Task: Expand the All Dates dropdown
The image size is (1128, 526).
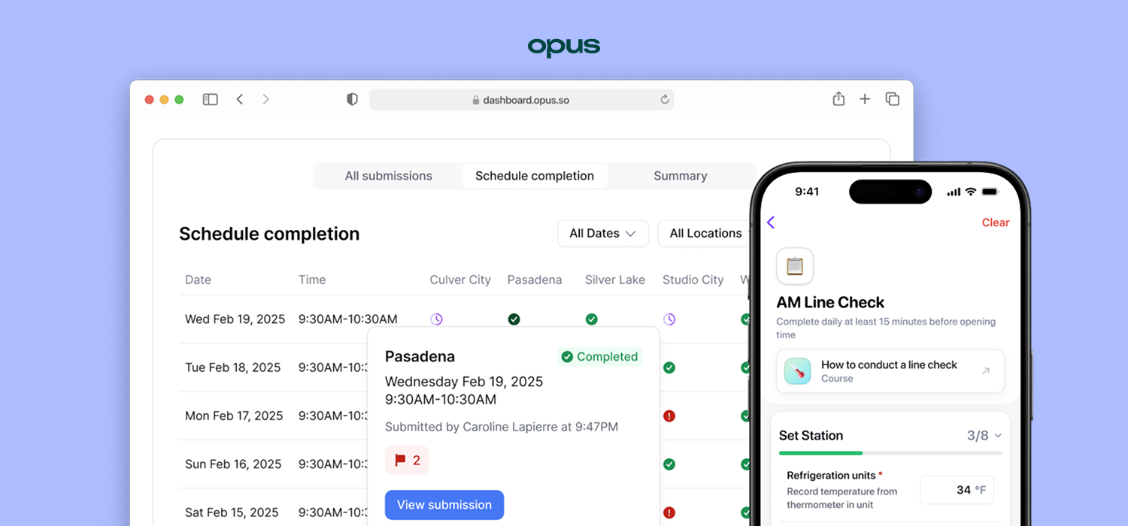Action: [603, 233]
